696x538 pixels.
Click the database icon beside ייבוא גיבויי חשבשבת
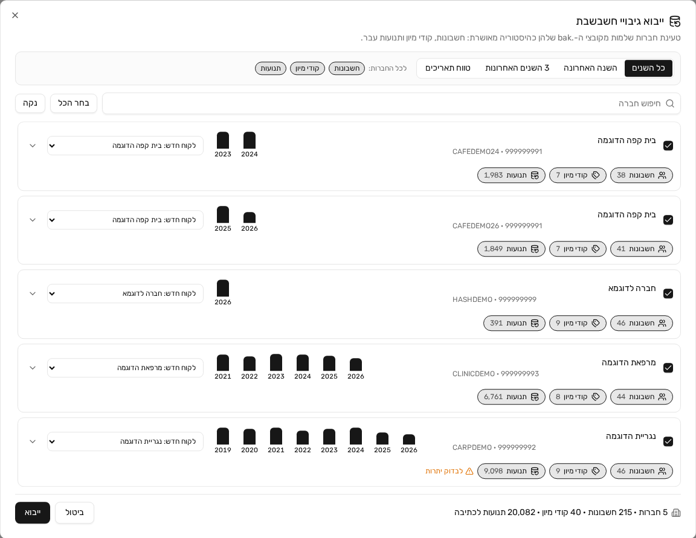675,21
